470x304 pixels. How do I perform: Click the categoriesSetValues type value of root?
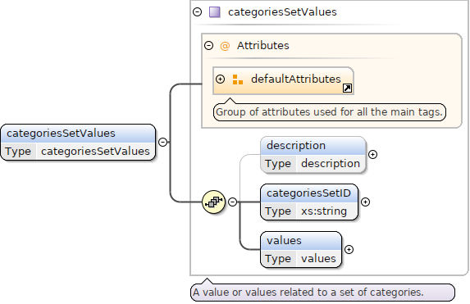(x=95, y=152)
